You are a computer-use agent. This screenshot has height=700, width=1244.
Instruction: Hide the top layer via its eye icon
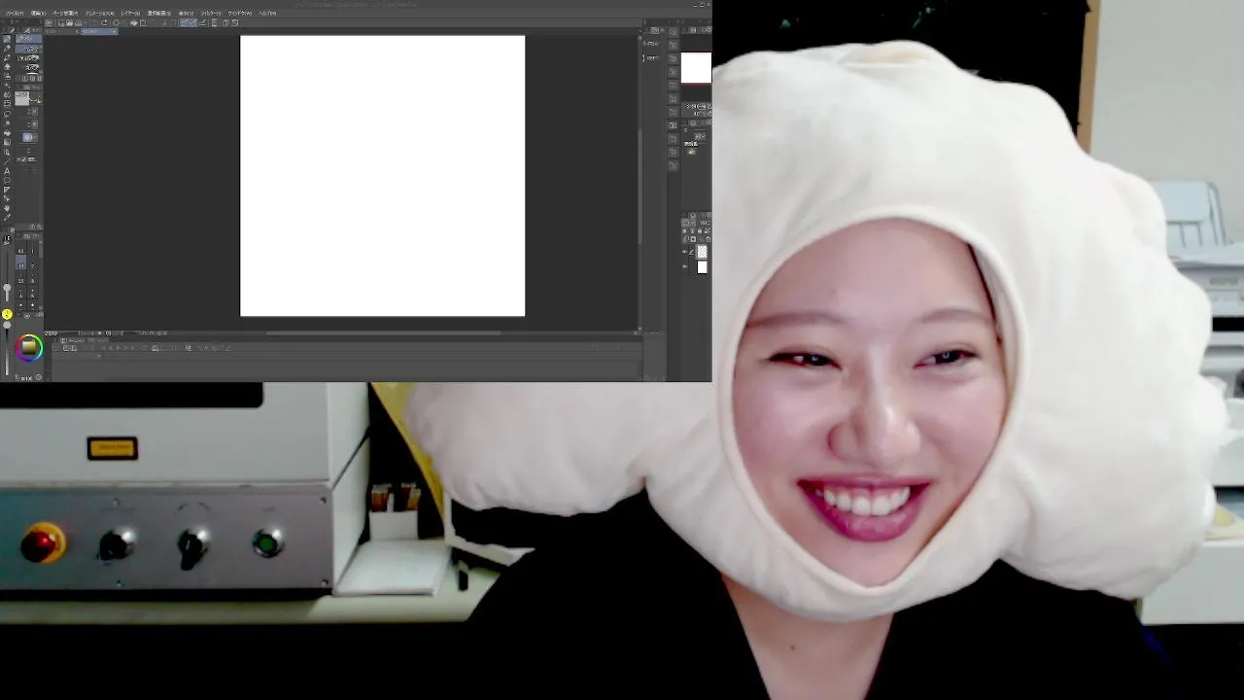[684, 251]
